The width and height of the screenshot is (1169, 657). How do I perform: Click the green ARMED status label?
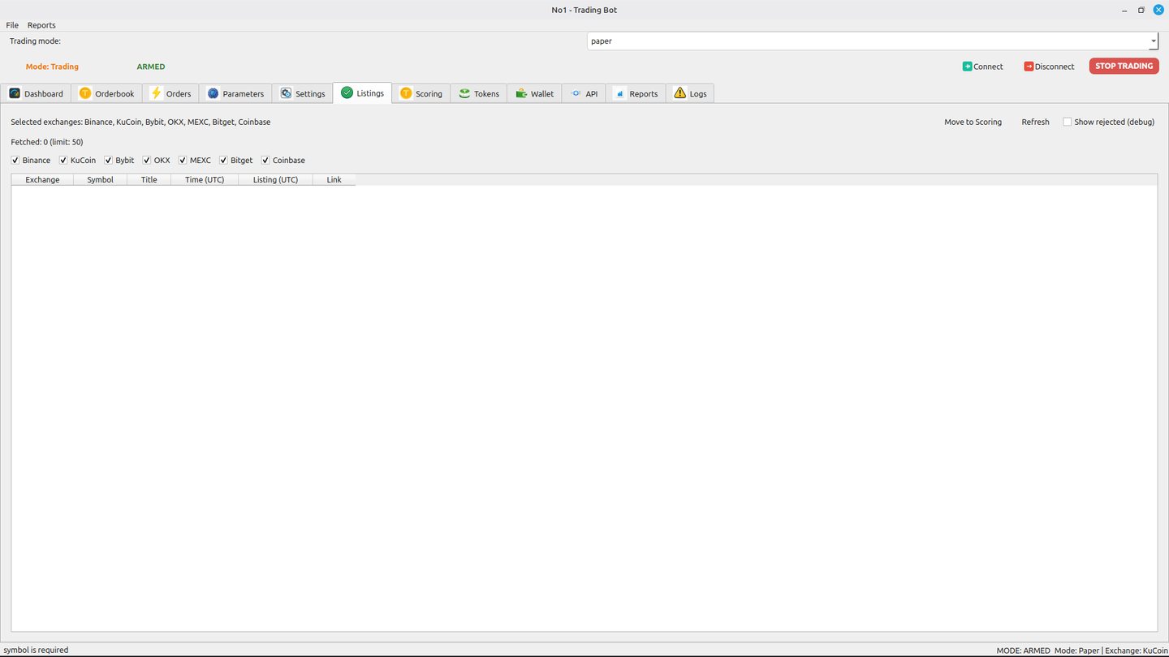click(151, 67)
